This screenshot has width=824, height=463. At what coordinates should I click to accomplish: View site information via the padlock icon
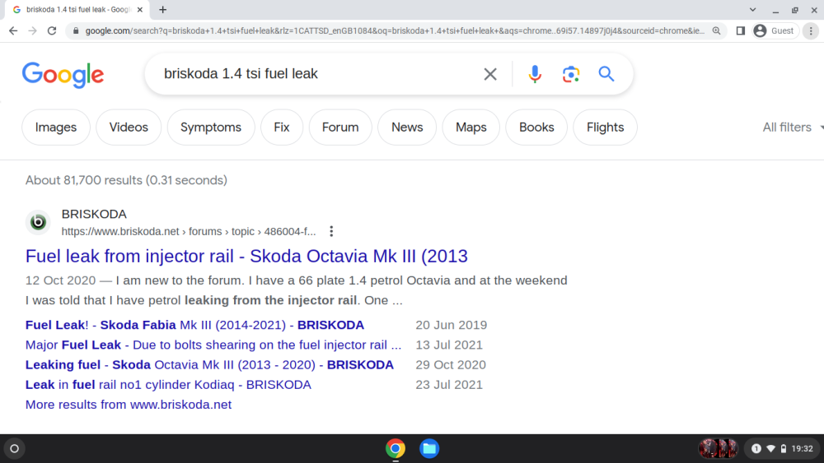point(76,31)
